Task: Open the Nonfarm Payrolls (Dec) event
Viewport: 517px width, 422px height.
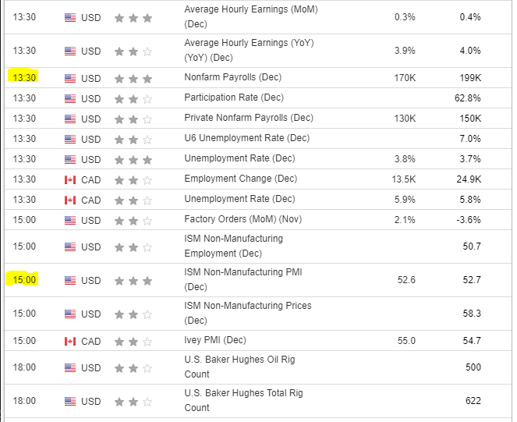Action: point(232,77)
